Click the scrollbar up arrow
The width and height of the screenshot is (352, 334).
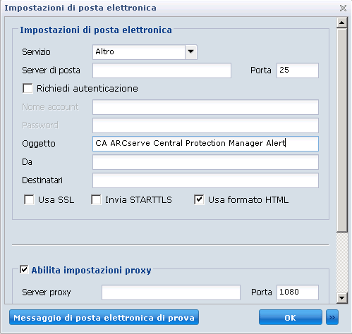pos(342,23)
